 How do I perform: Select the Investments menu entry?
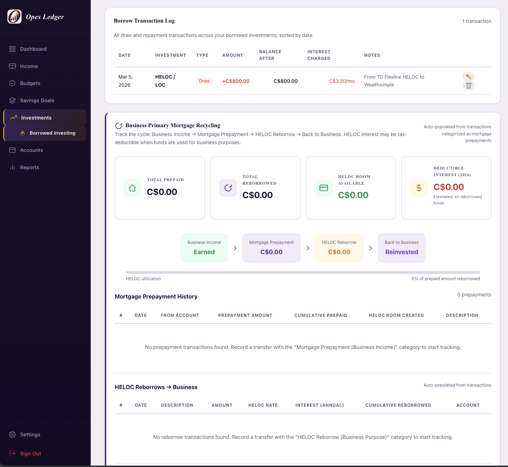point(36,117)
